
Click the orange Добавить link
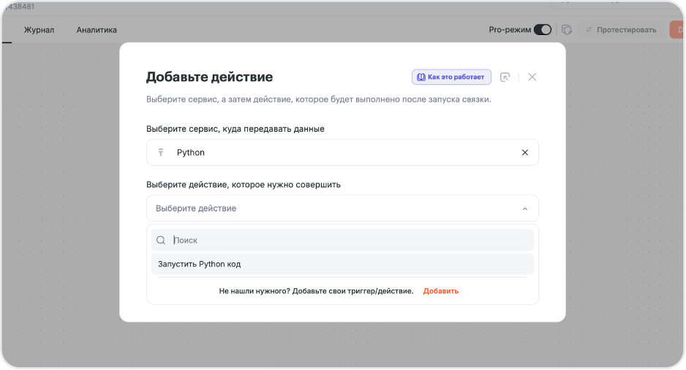440,291
